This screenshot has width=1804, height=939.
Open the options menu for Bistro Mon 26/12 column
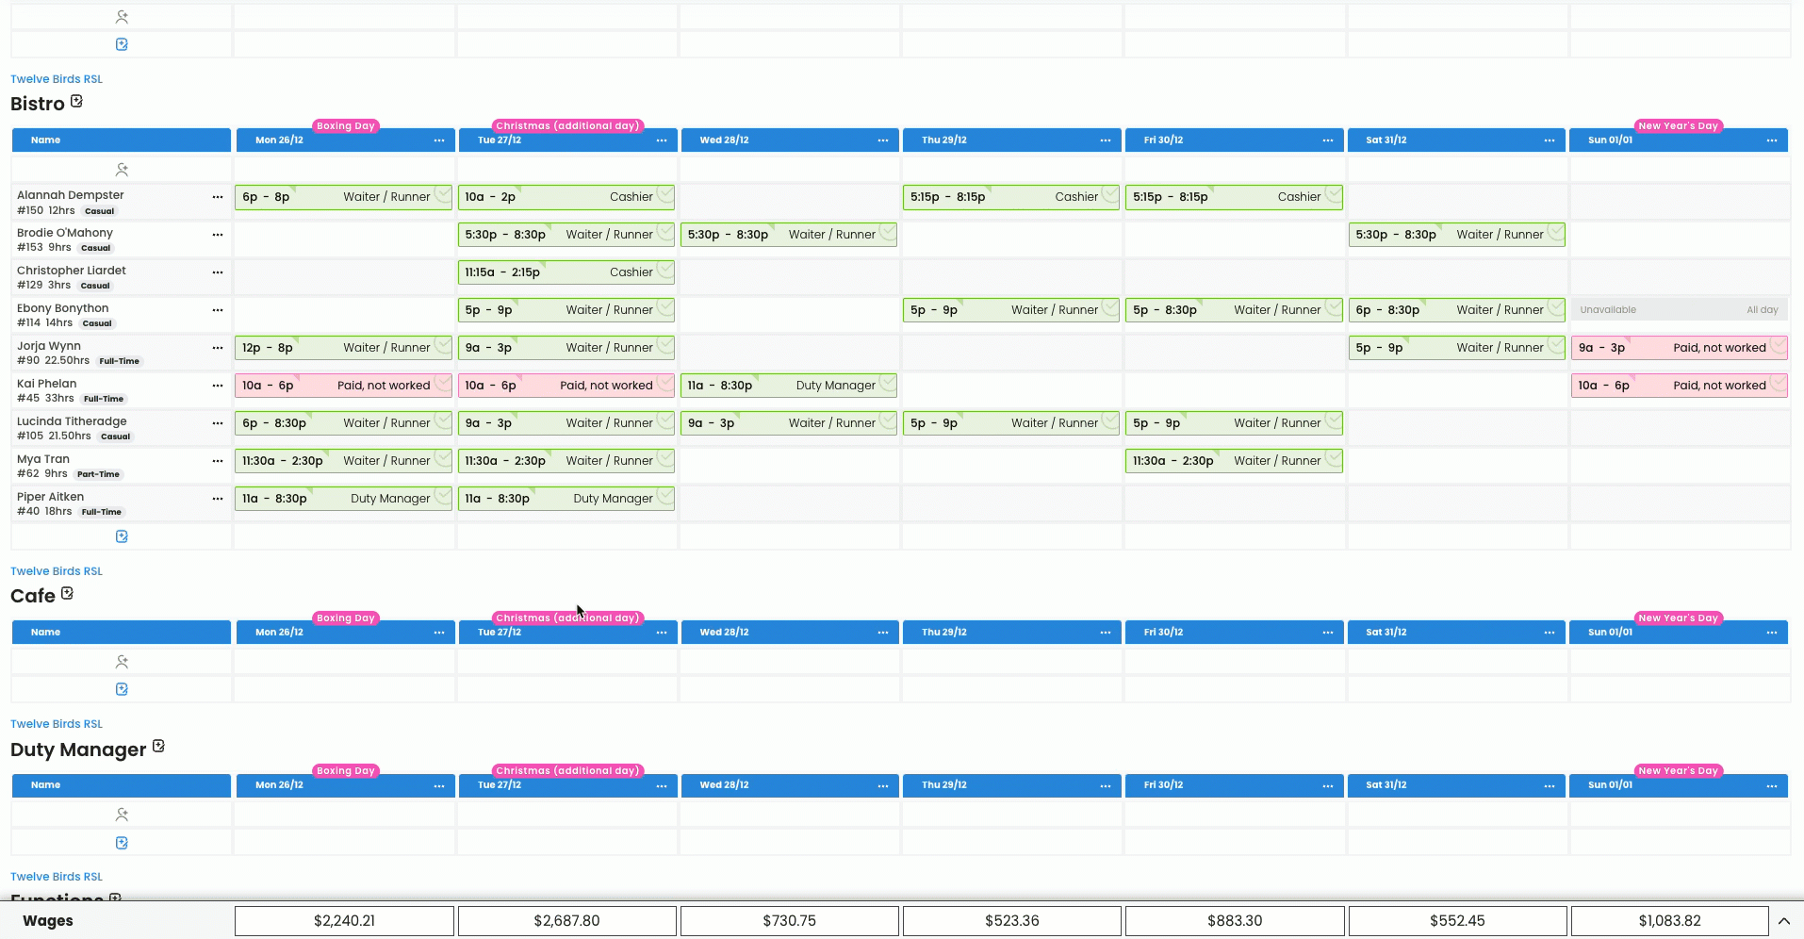[x=439, y=140]
